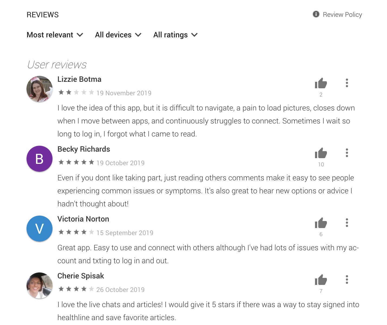Click the Review Policy info icon
The image size is (387, 325).
tap(316, 14)
